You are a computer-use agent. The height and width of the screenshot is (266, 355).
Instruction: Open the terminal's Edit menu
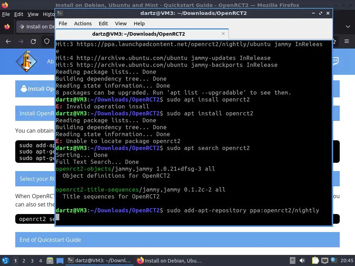coord(103,24)
